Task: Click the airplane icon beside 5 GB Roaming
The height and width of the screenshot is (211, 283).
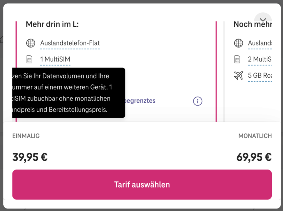Action: pyautogui.click(x=239, y=75)
